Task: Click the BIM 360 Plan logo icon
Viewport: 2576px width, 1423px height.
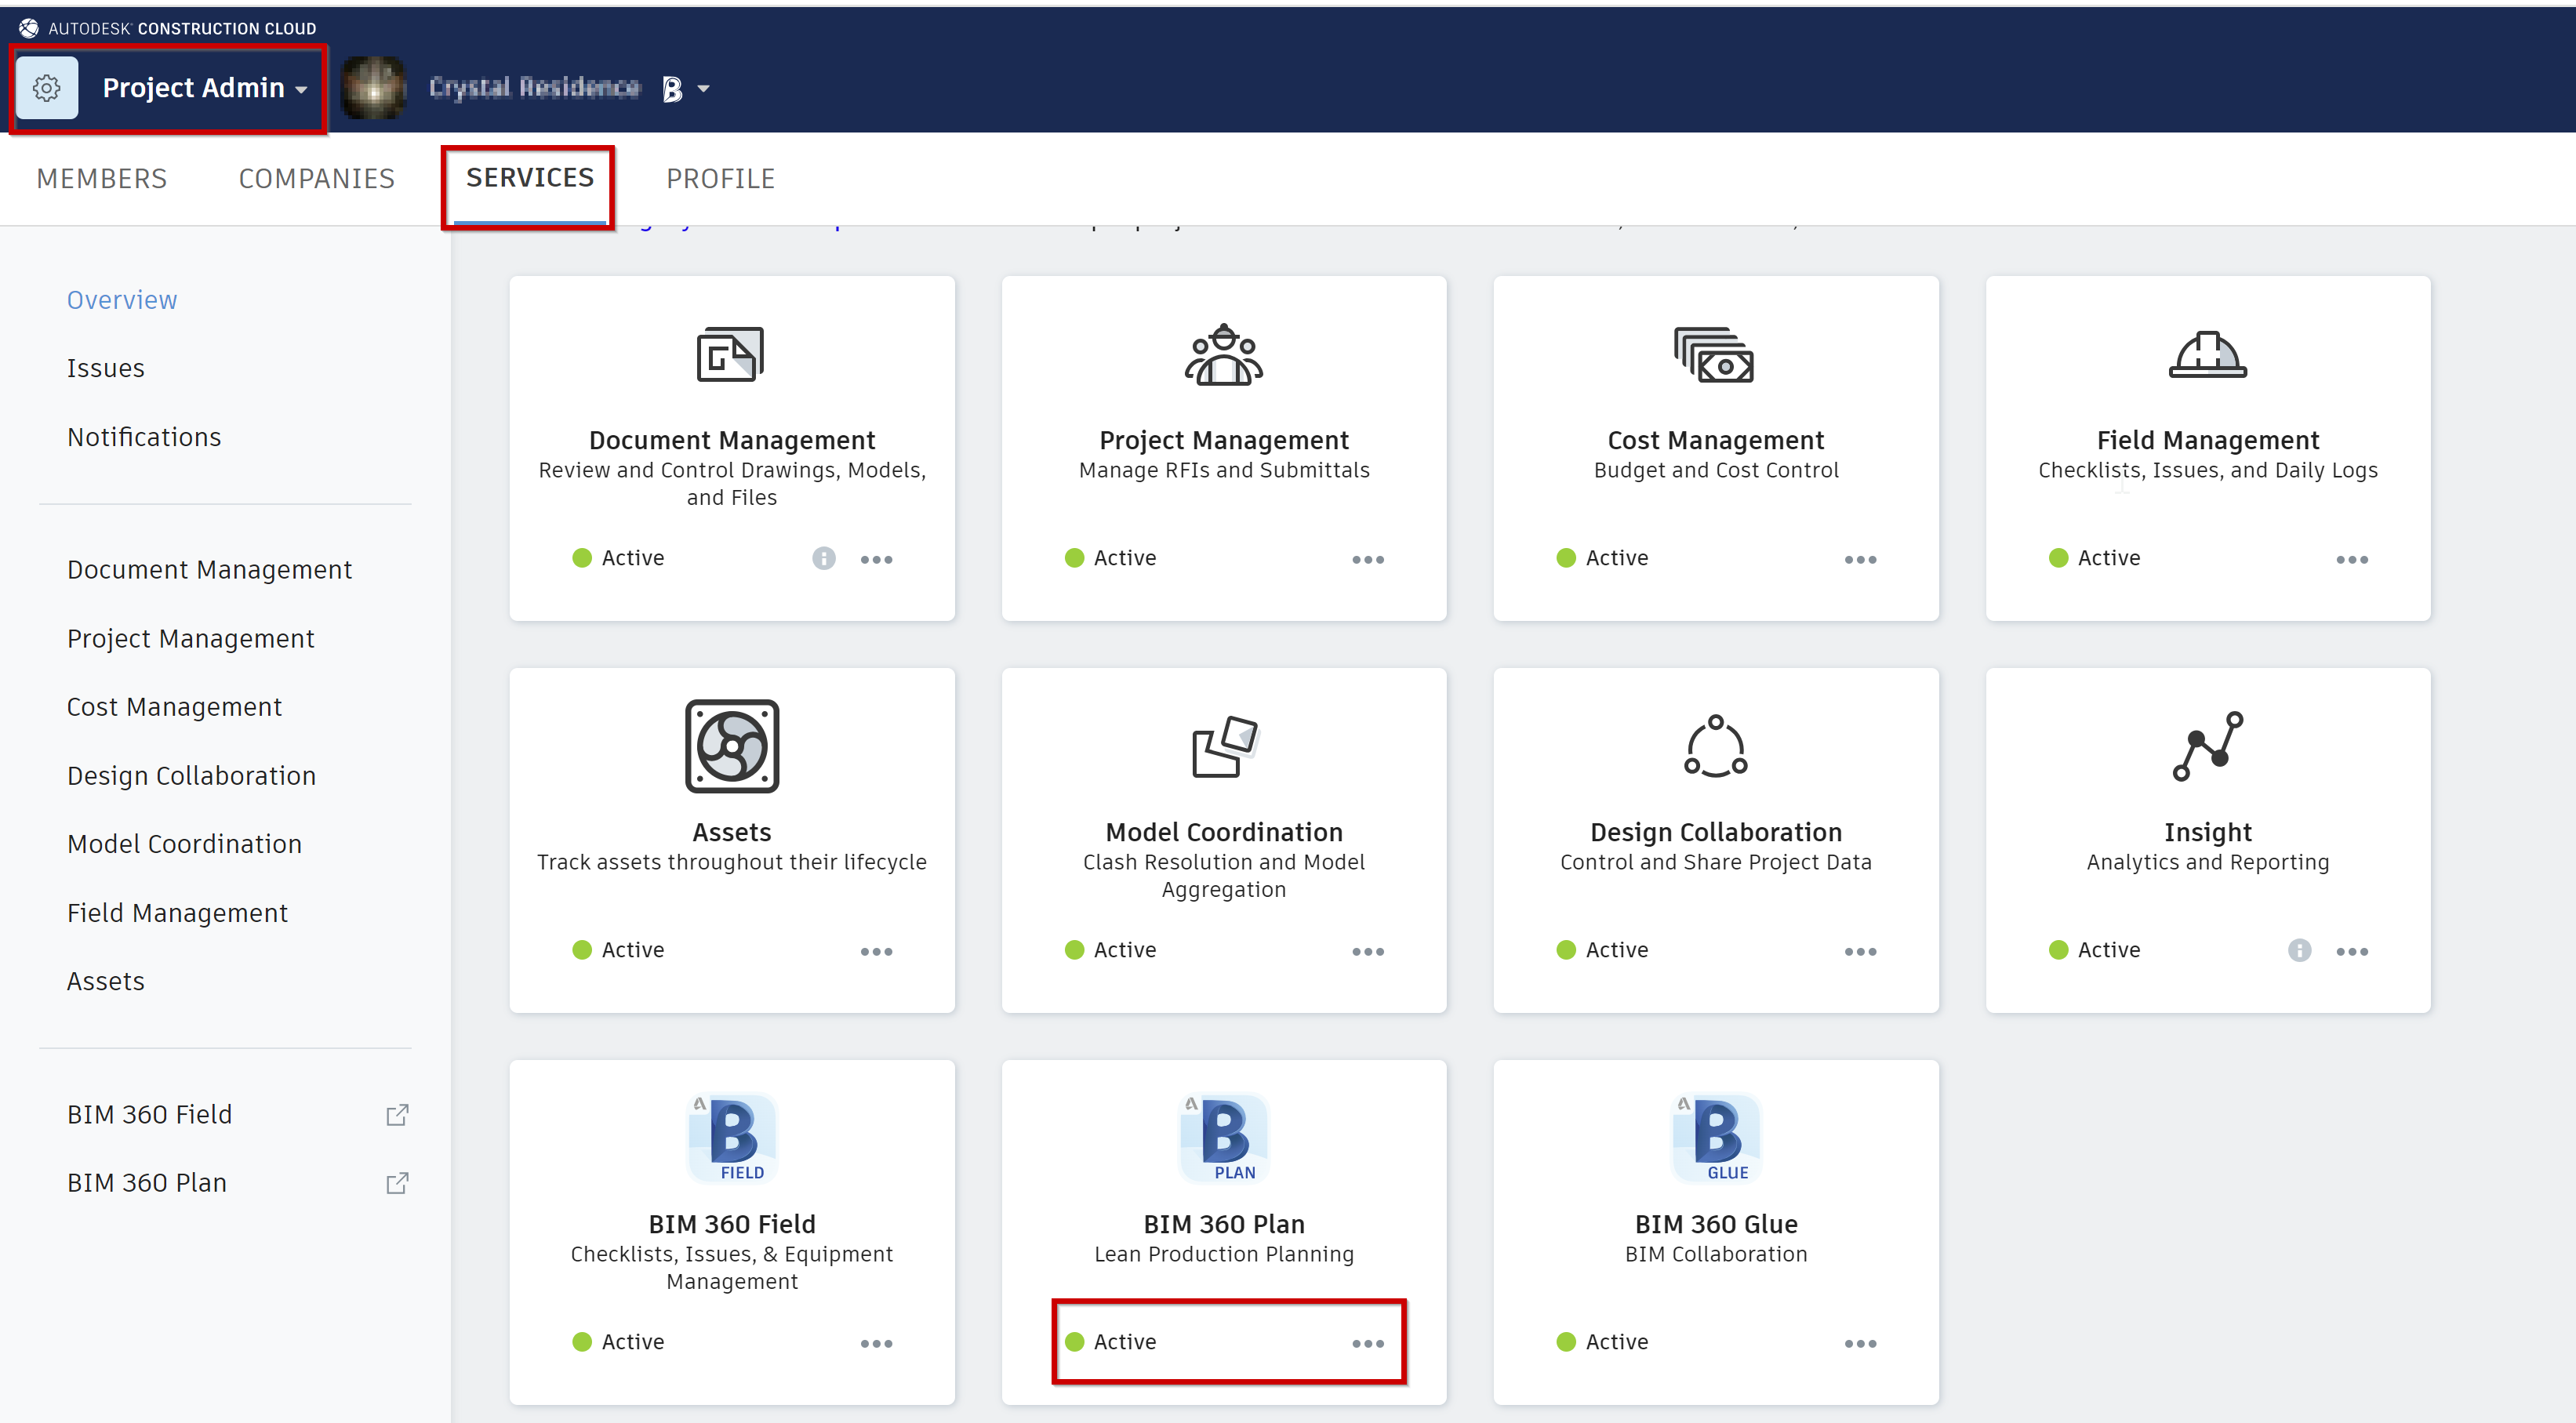Action: pyautogui.click(x=1224, y=1138)
